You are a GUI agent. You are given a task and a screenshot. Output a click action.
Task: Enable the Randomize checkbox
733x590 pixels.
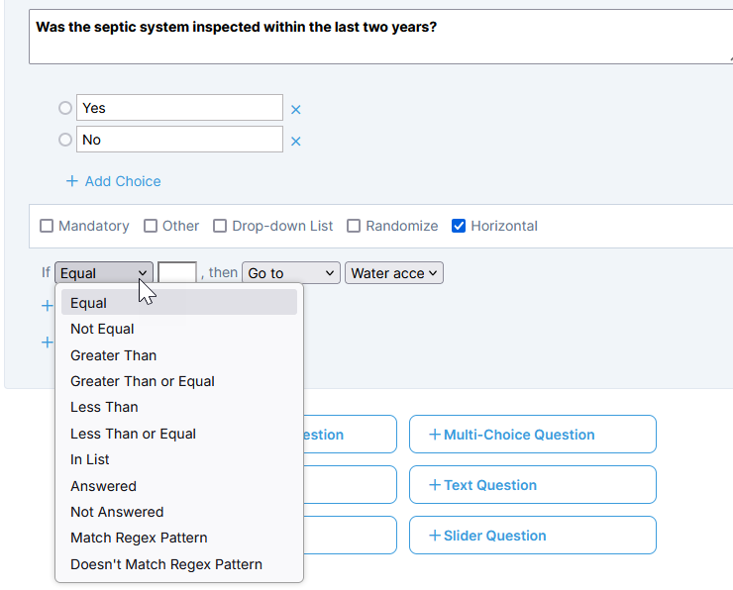pyautogui.click(x=354, y=226)
